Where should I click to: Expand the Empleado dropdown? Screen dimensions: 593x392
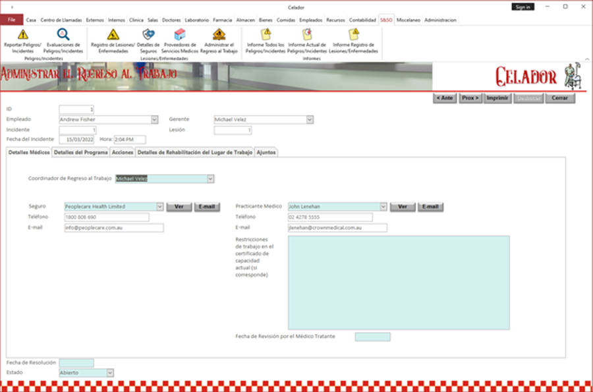[x=155, y=120]
